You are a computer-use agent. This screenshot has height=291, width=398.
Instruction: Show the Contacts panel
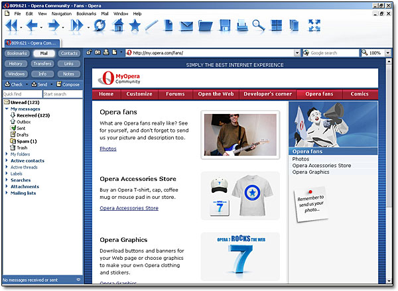[69, 53]
